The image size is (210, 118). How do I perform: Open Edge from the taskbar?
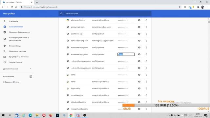pos(30,115)
